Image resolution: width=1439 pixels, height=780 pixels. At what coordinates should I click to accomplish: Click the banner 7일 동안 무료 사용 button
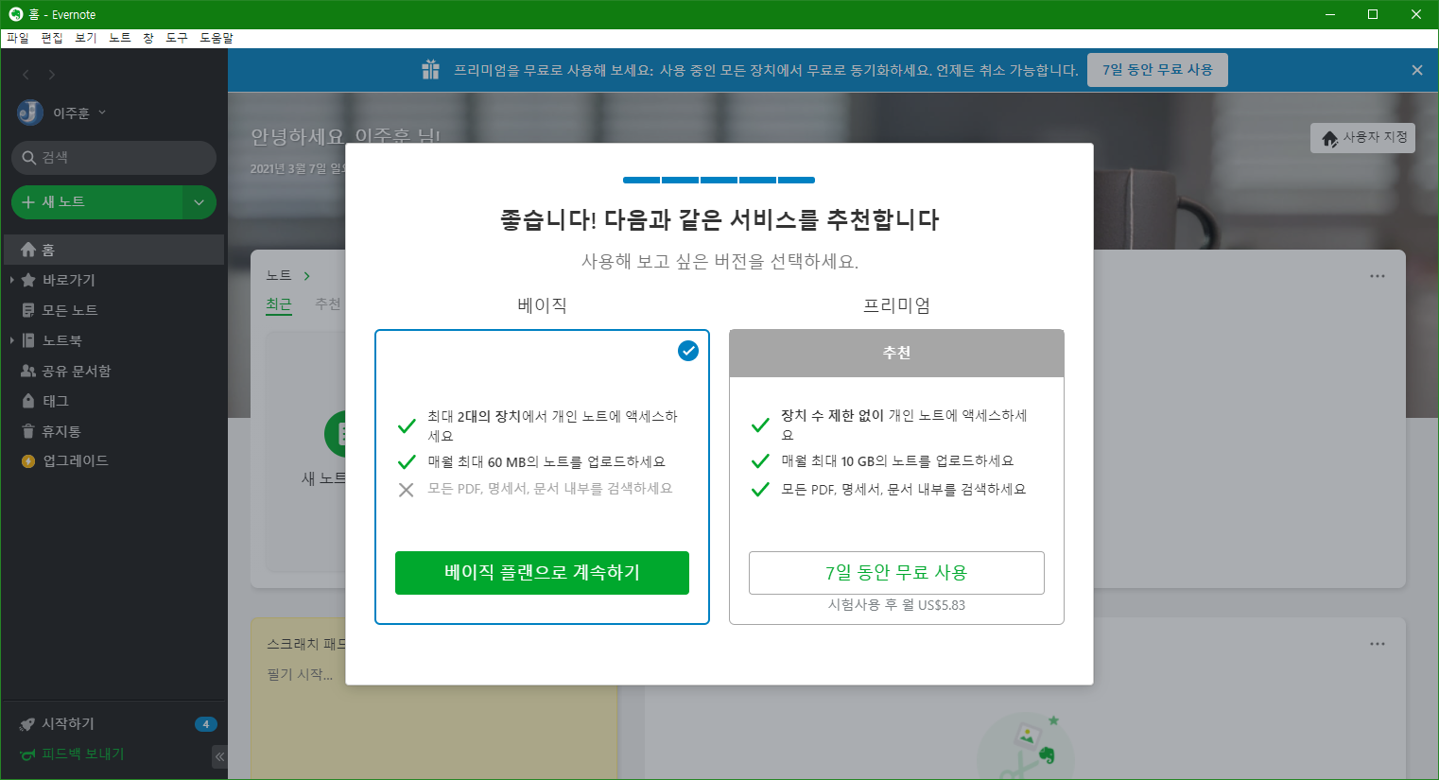click(1157, 70)
